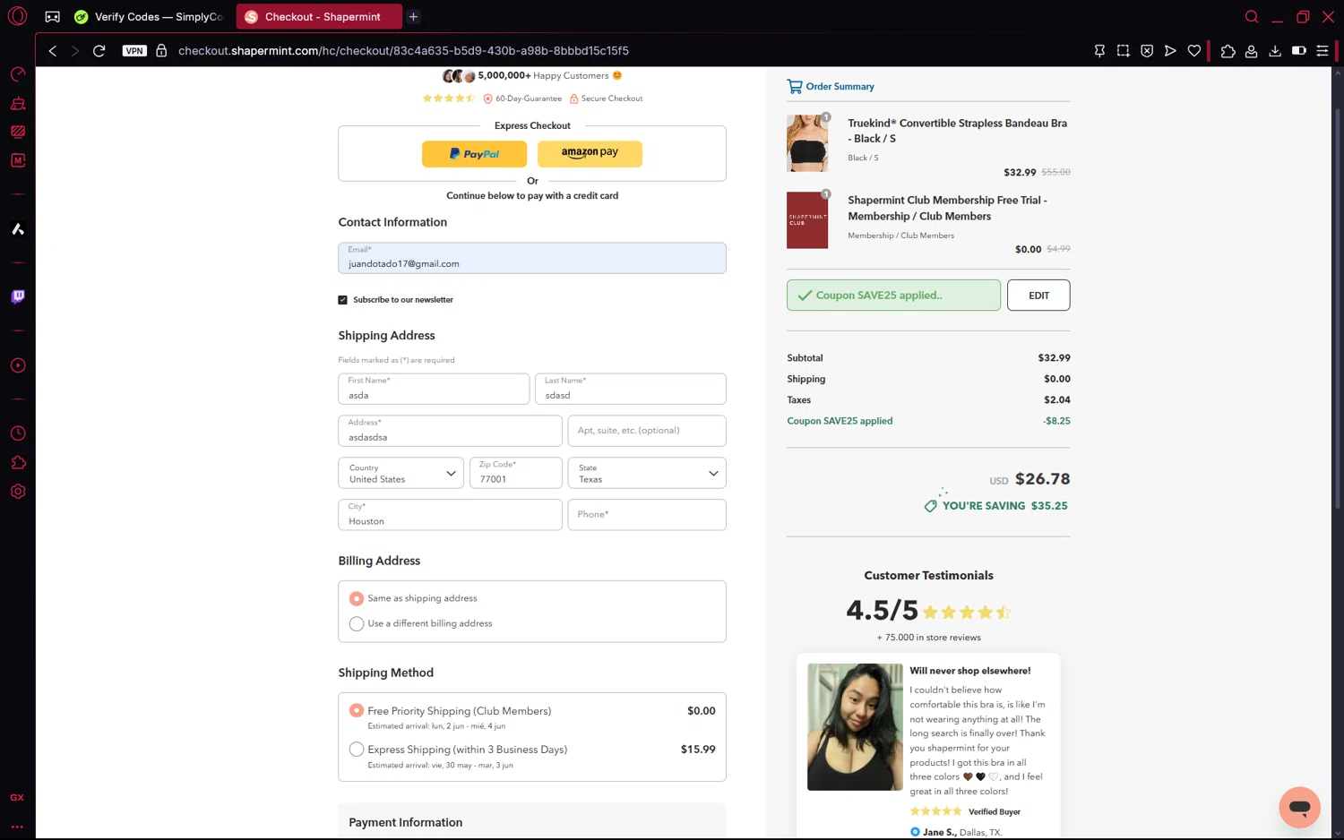Click the Shapermint Club membership thumbnail
1344x840 pixels.
click(807, 220)
